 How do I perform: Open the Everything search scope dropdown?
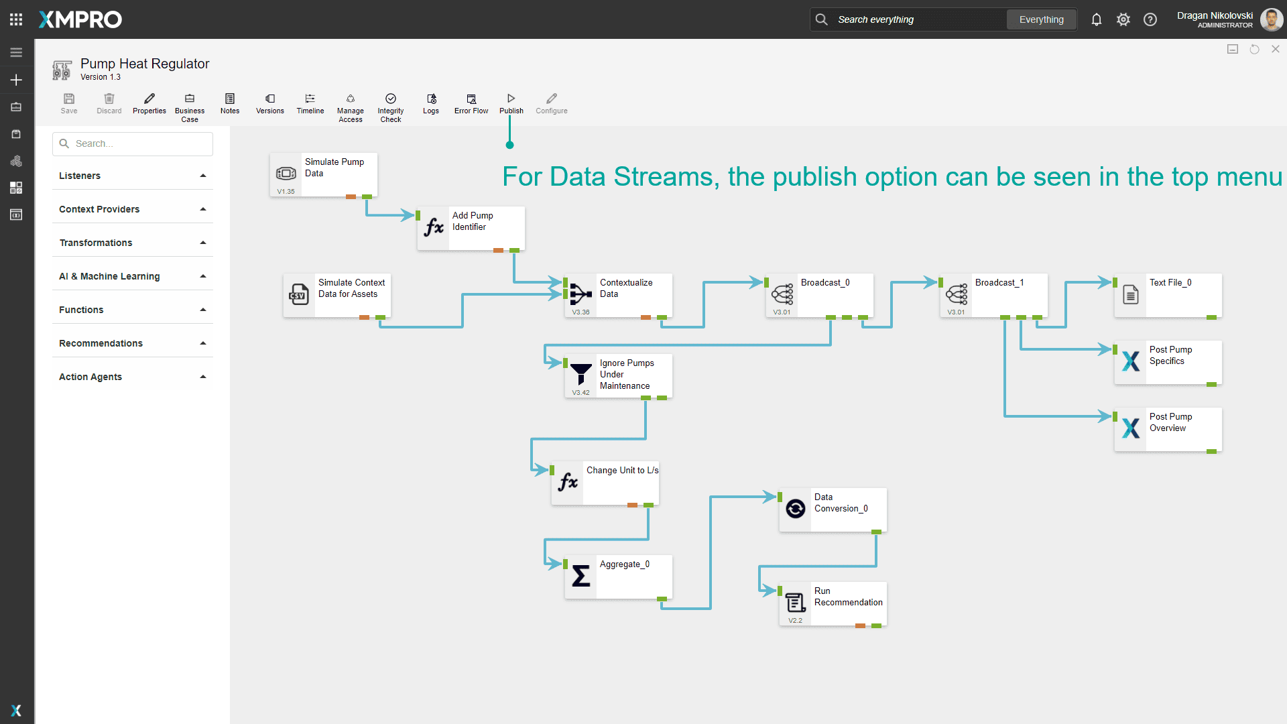click(1041, 19)
